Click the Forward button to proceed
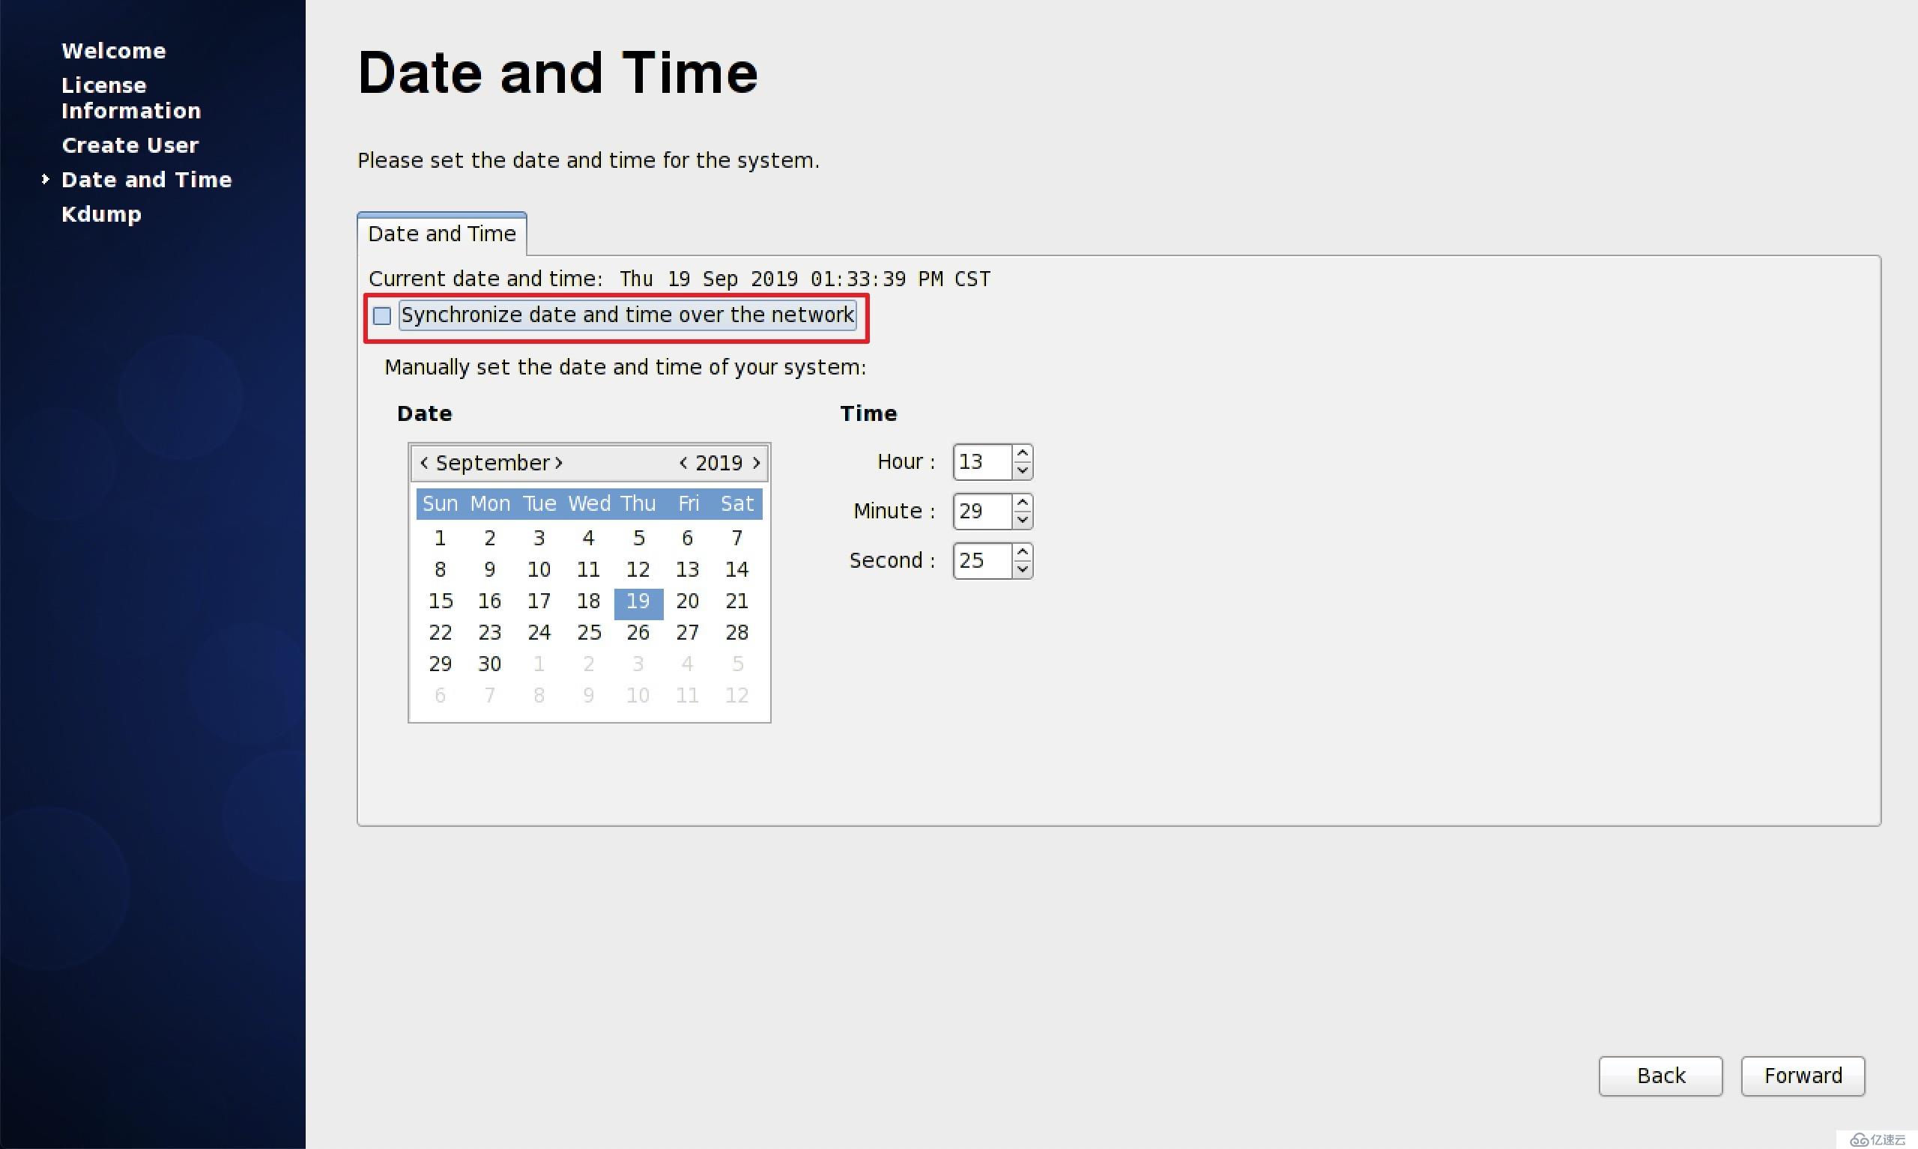The width and height of the screenshot is (1918, 1149). (x=1802, y=1075)
